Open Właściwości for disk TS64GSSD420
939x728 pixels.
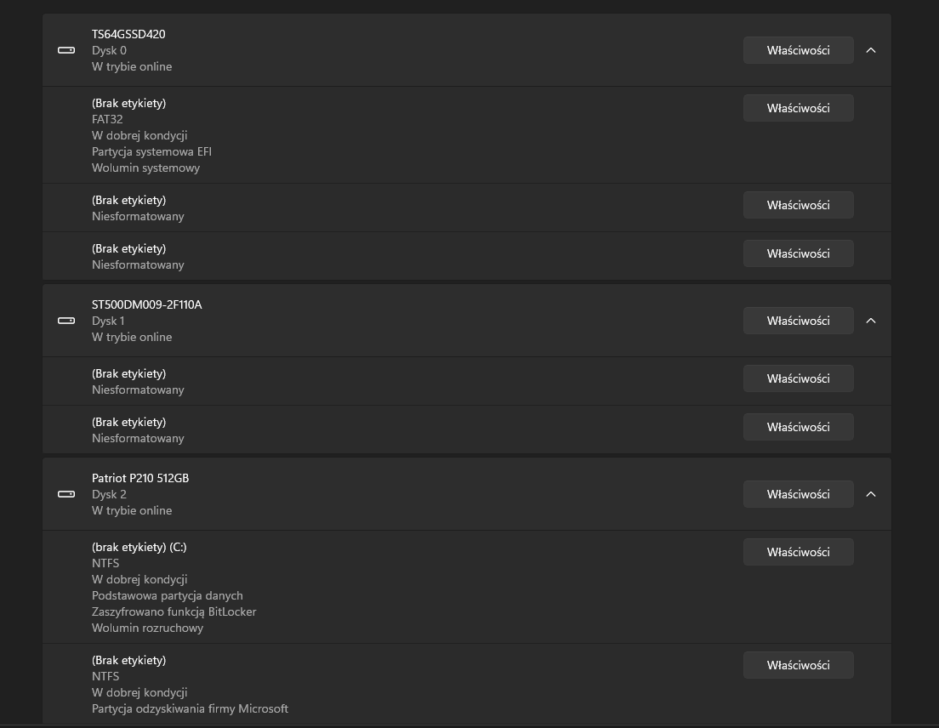click(799, 50)
